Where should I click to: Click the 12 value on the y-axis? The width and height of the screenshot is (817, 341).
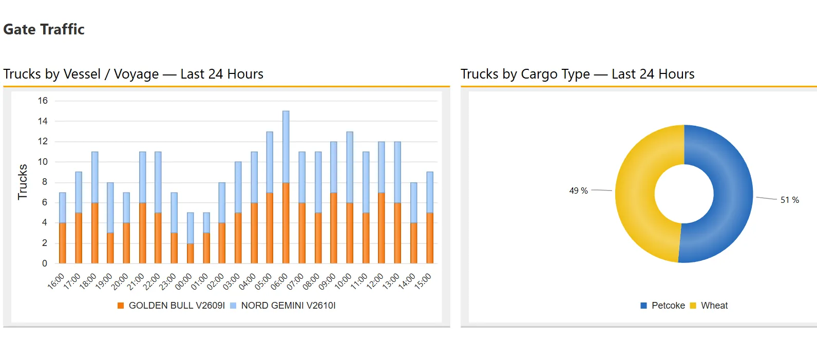43,141
